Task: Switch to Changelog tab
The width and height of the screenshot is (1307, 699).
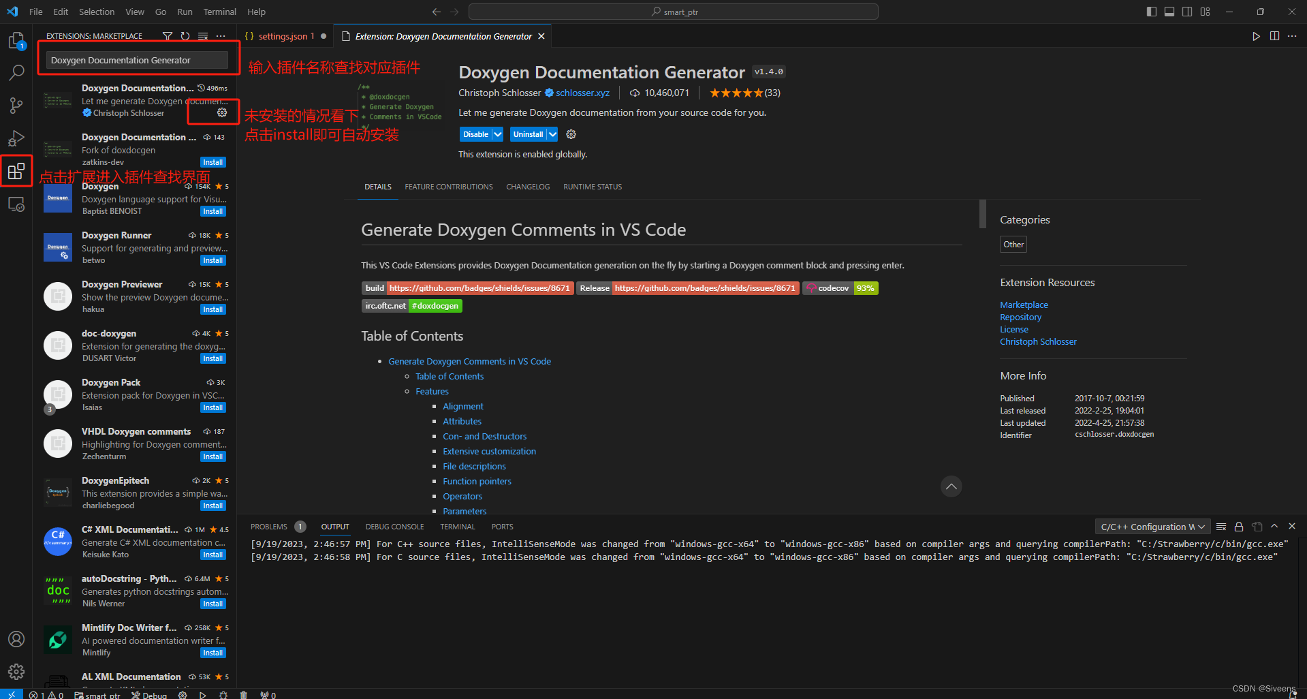Action: pos(528,187)
